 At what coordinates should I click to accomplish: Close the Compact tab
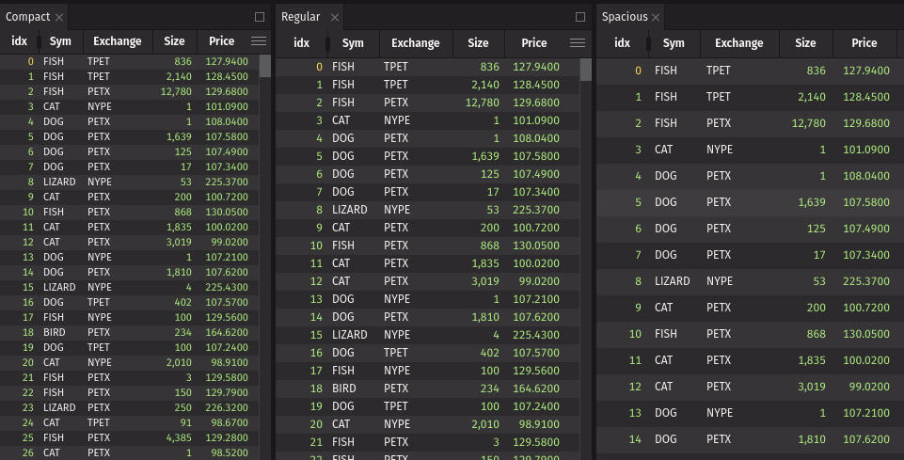point(59,17)
